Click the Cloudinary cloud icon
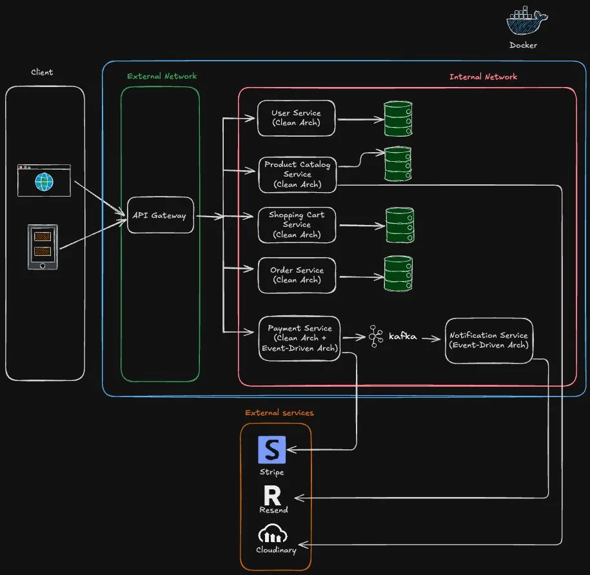Viewport: 590px width, 575px height. tap(274, 534)
